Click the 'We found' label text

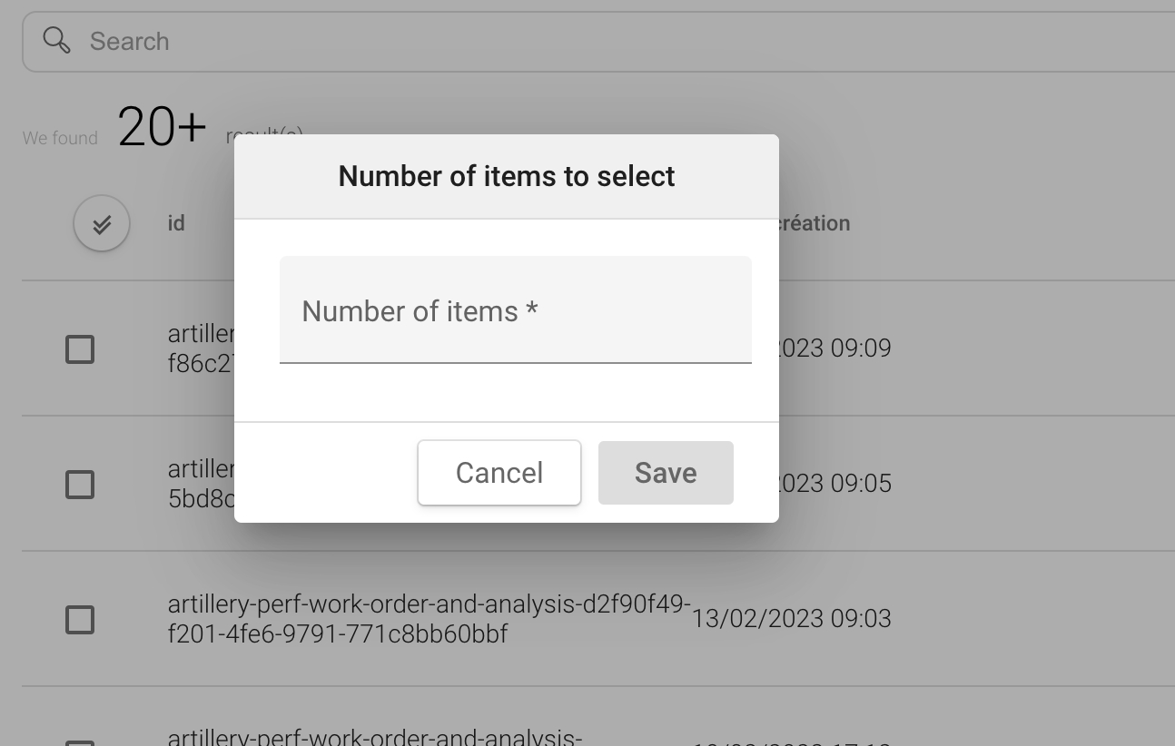click(x=60, y=138)
